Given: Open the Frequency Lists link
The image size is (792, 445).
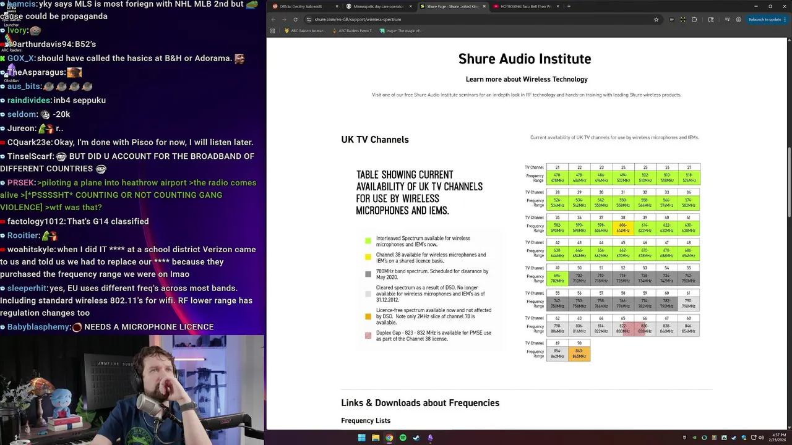Looking at the screenshot, I should point(366,420).
